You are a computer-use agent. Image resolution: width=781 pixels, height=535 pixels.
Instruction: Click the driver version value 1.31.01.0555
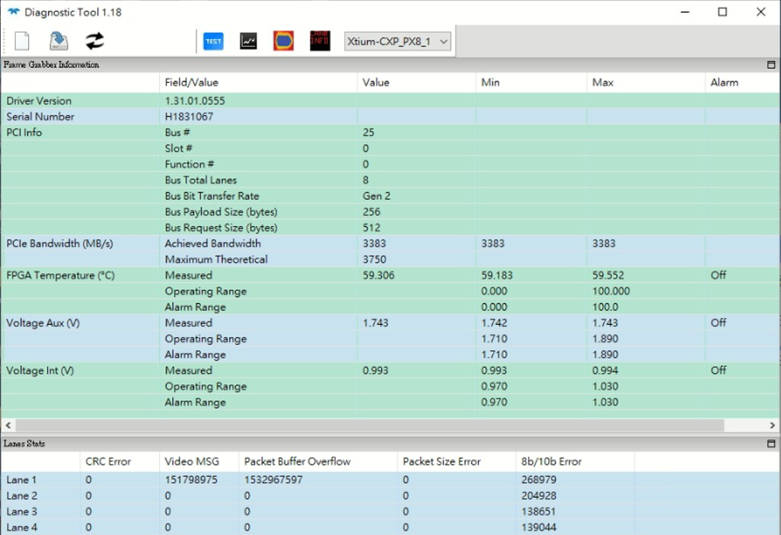195,100
